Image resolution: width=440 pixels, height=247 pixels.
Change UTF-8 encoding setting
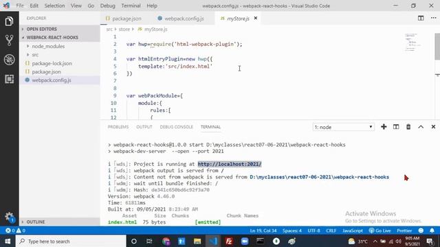[x=313, y=231]
